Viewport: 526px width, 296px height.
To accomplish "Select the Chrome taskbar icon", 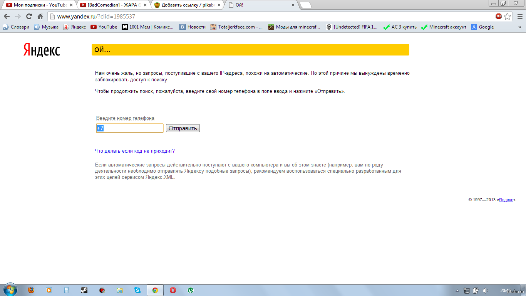I will click(x=155, y=290).
